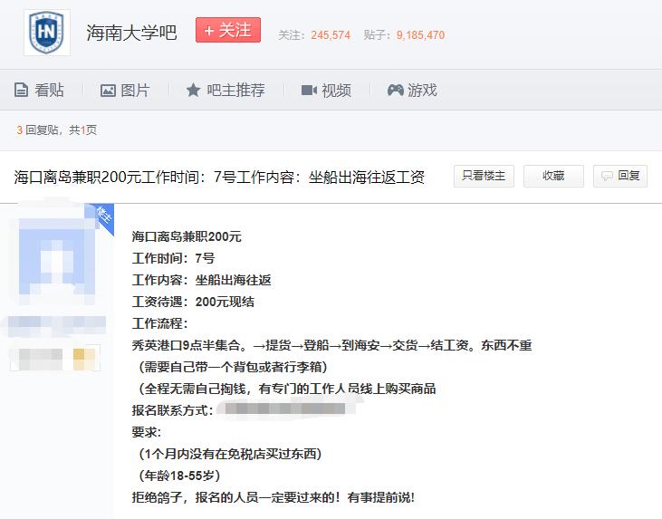Click the camera icon beside 视频
Viewport: 662px width, 519px height.
309,91
